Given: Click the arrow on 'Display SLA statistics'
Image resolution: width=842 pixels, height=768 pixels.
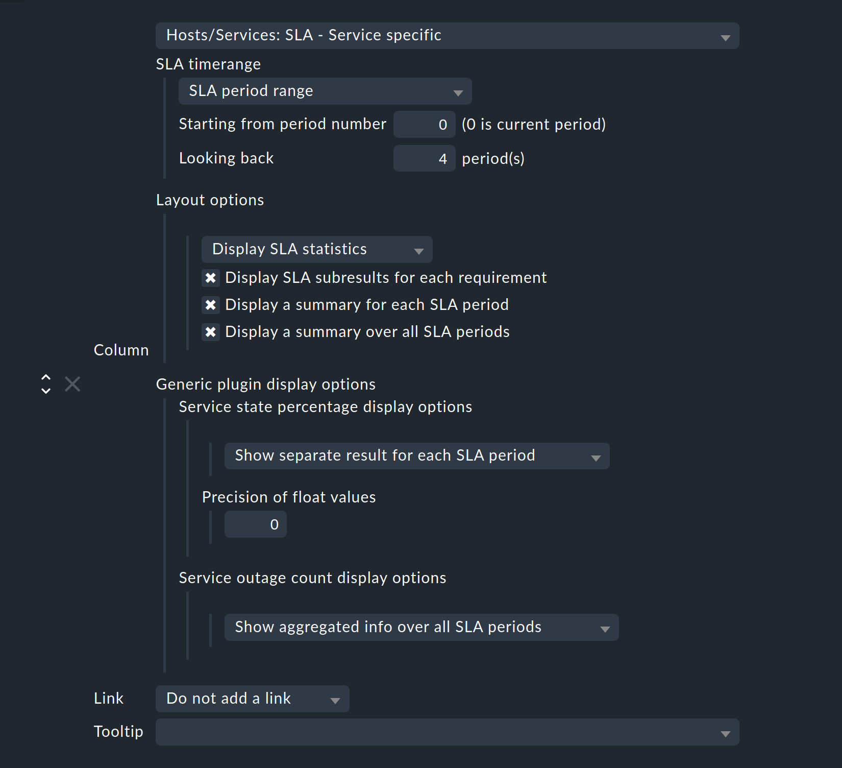Looking at the screenshot, I should (418, 250).
